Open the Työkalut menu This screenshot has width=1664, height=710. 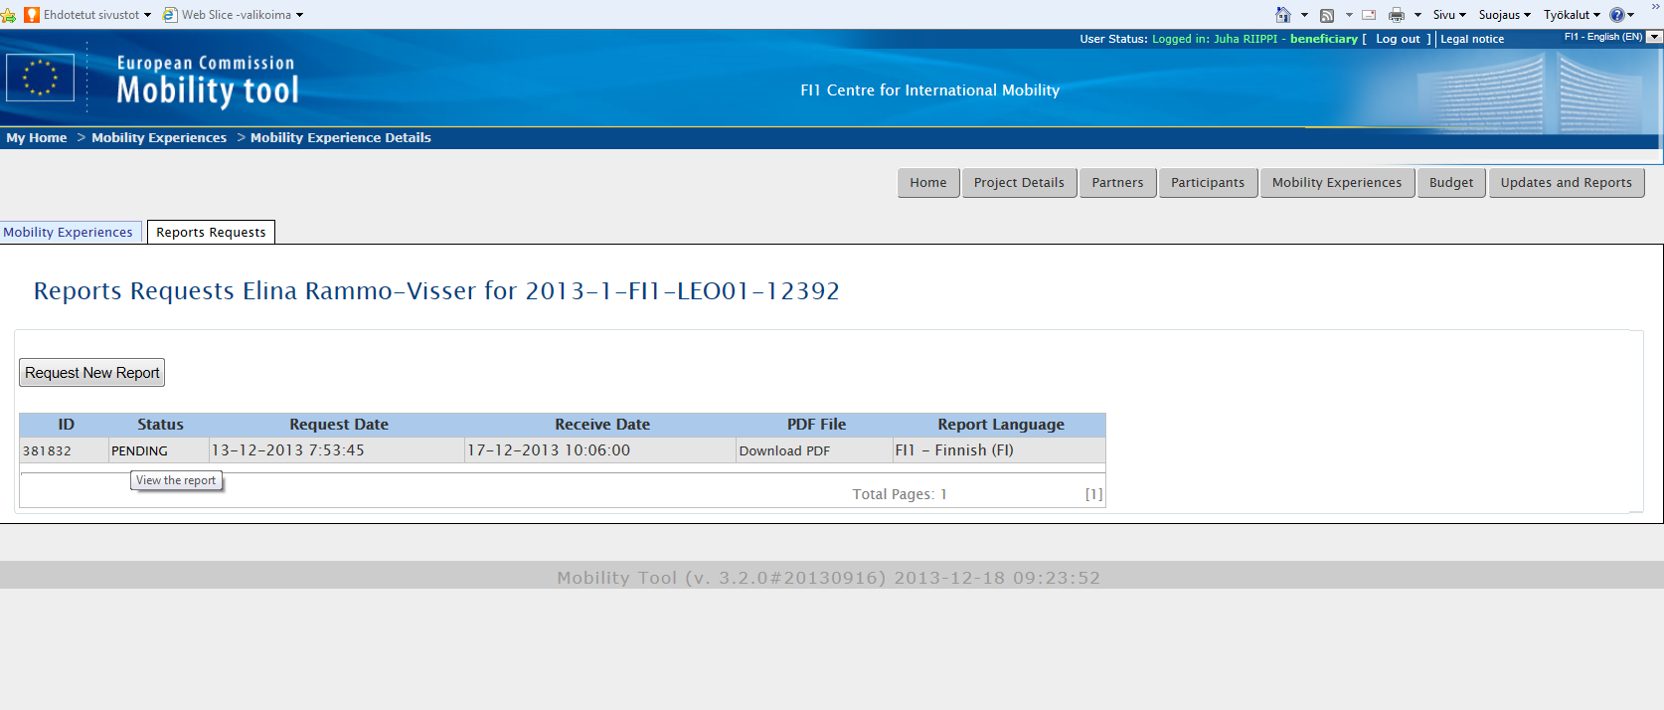[x=1572, y=15]
